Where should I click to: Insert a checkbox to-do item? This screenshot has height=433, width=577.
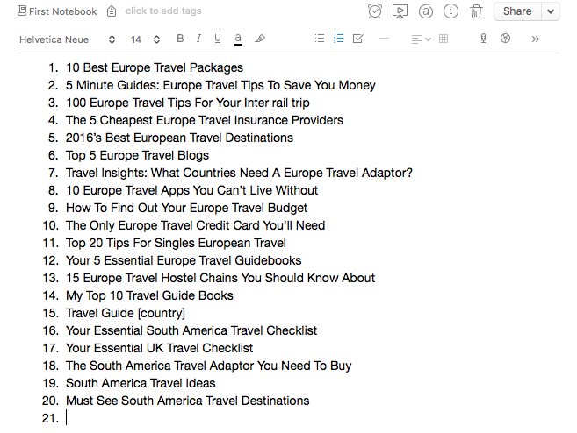click(357, 39)
